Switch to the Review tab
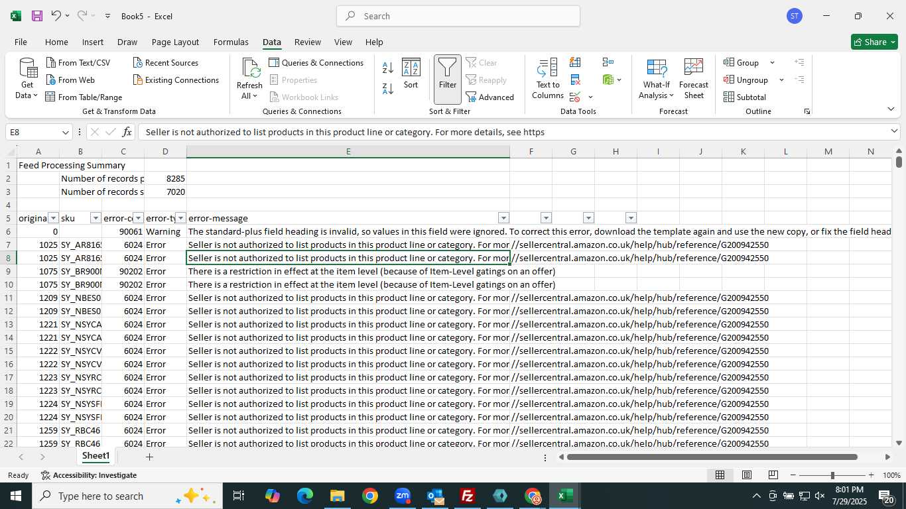 pos(308,42)
